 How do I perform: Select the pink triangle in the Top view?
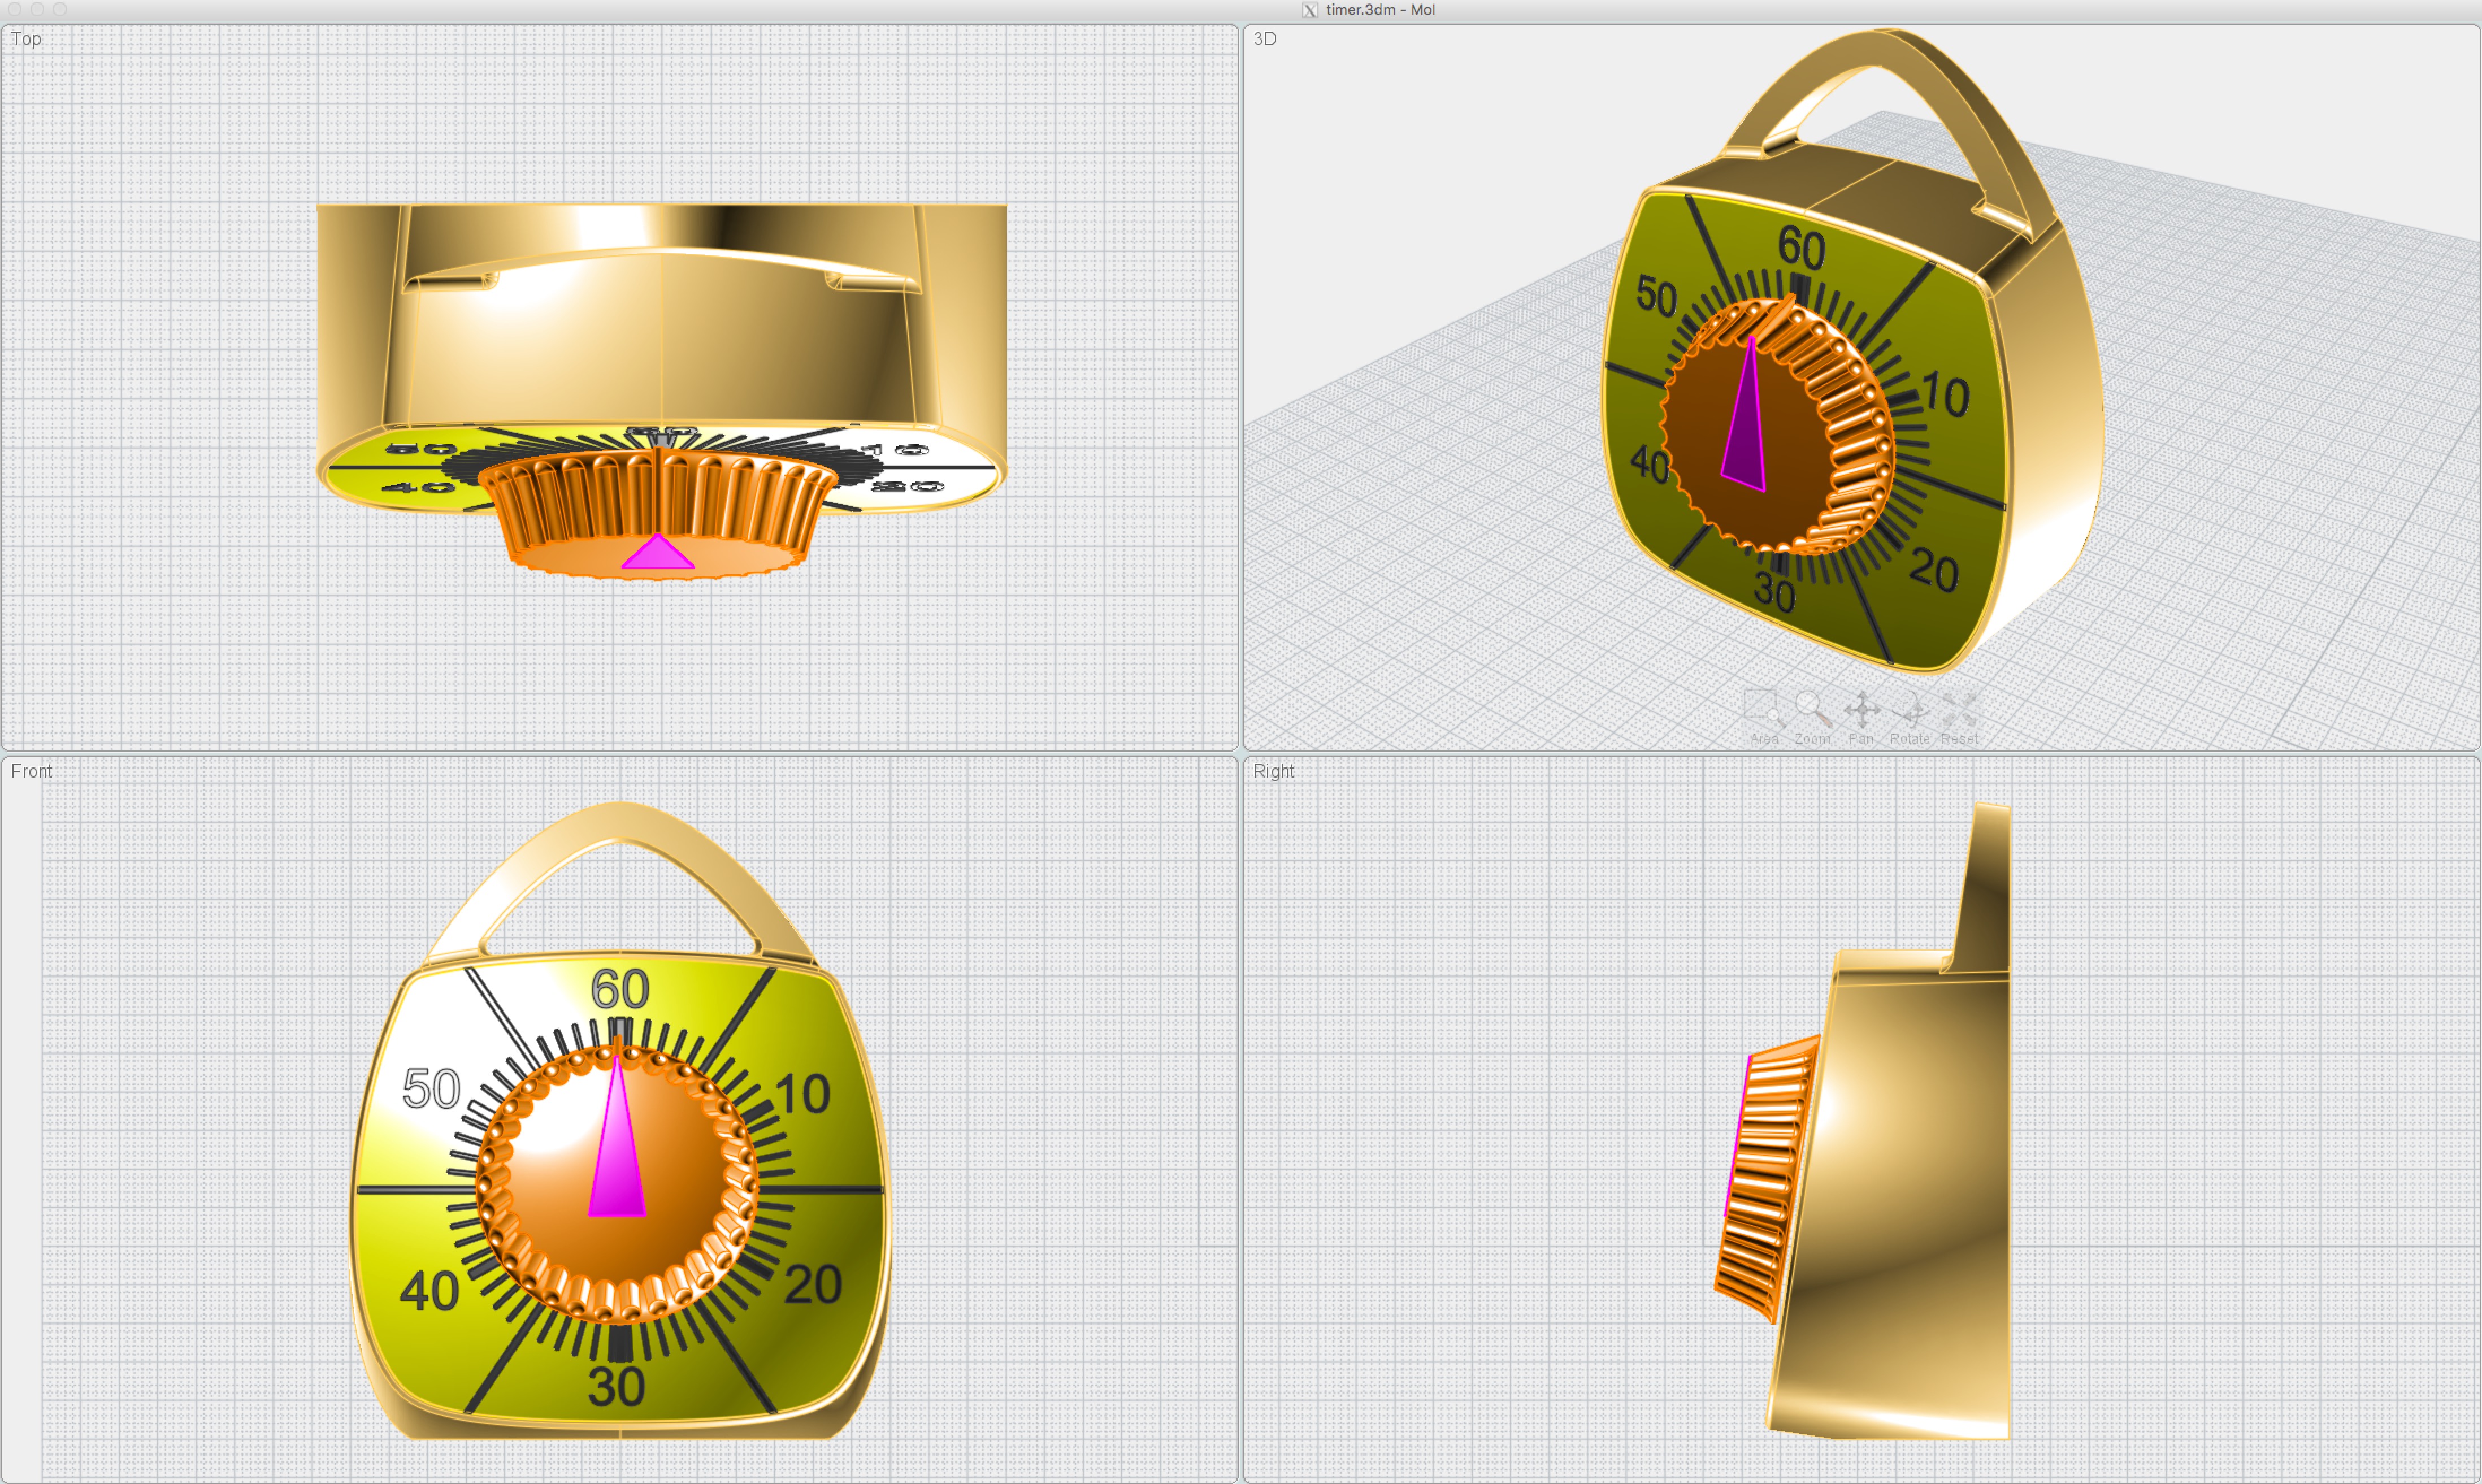point(657,553)
